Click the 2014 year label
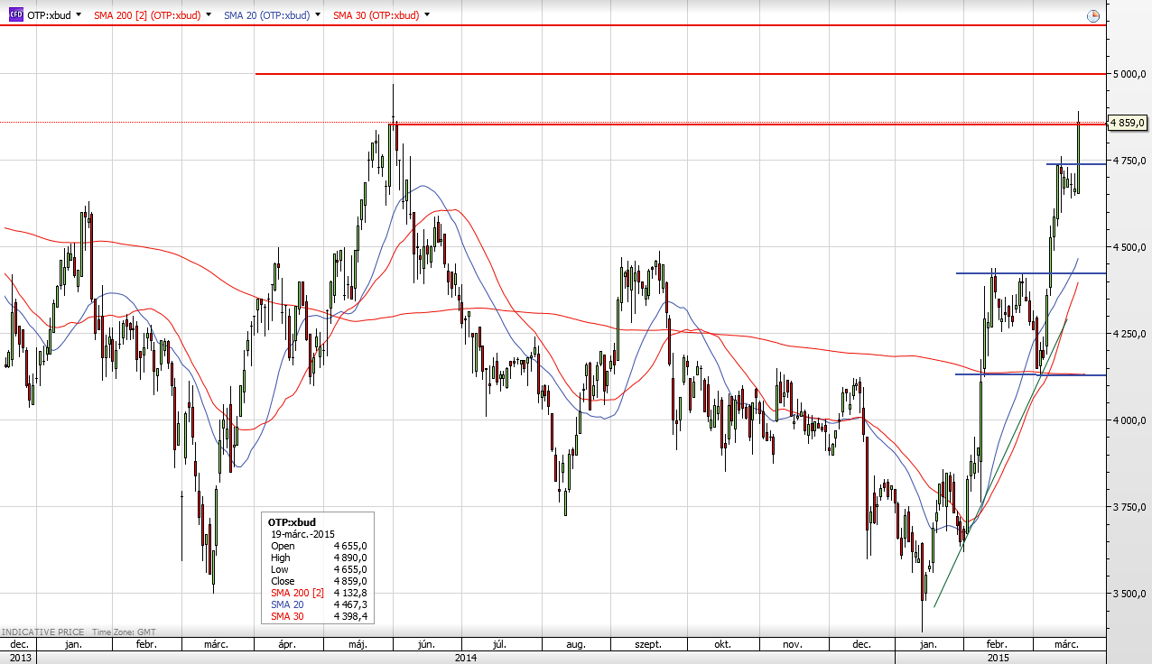The width and height of the screenshot is (1152, 664). click(466, 658)
